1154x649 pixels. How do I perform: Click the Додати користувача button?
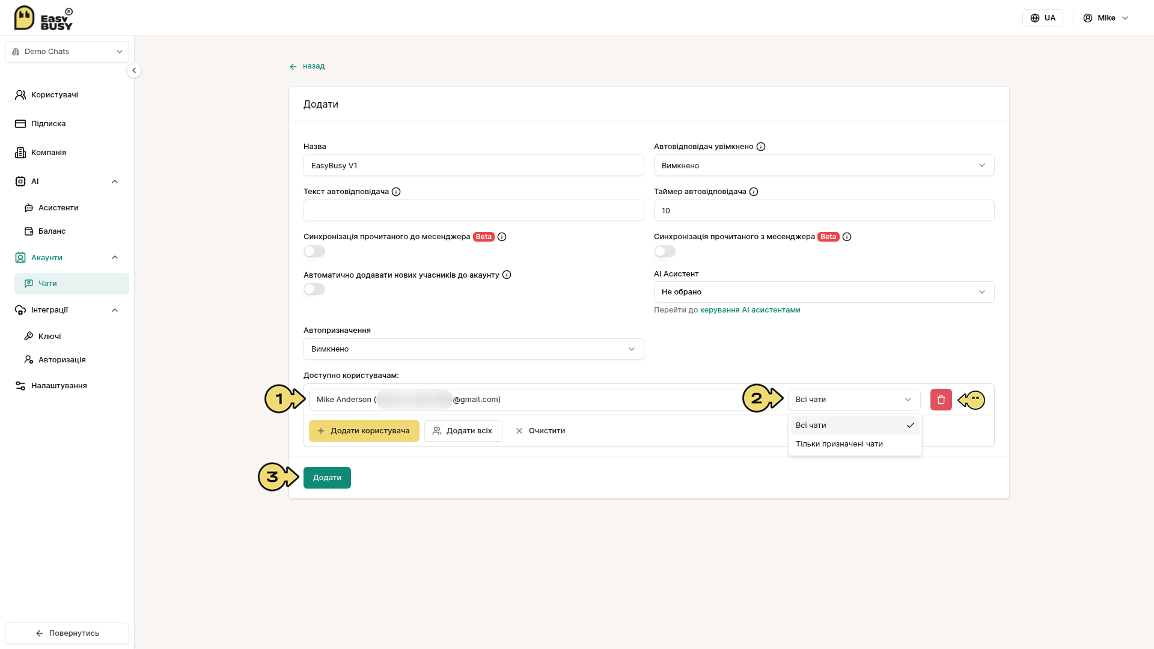tap(364, 431)
